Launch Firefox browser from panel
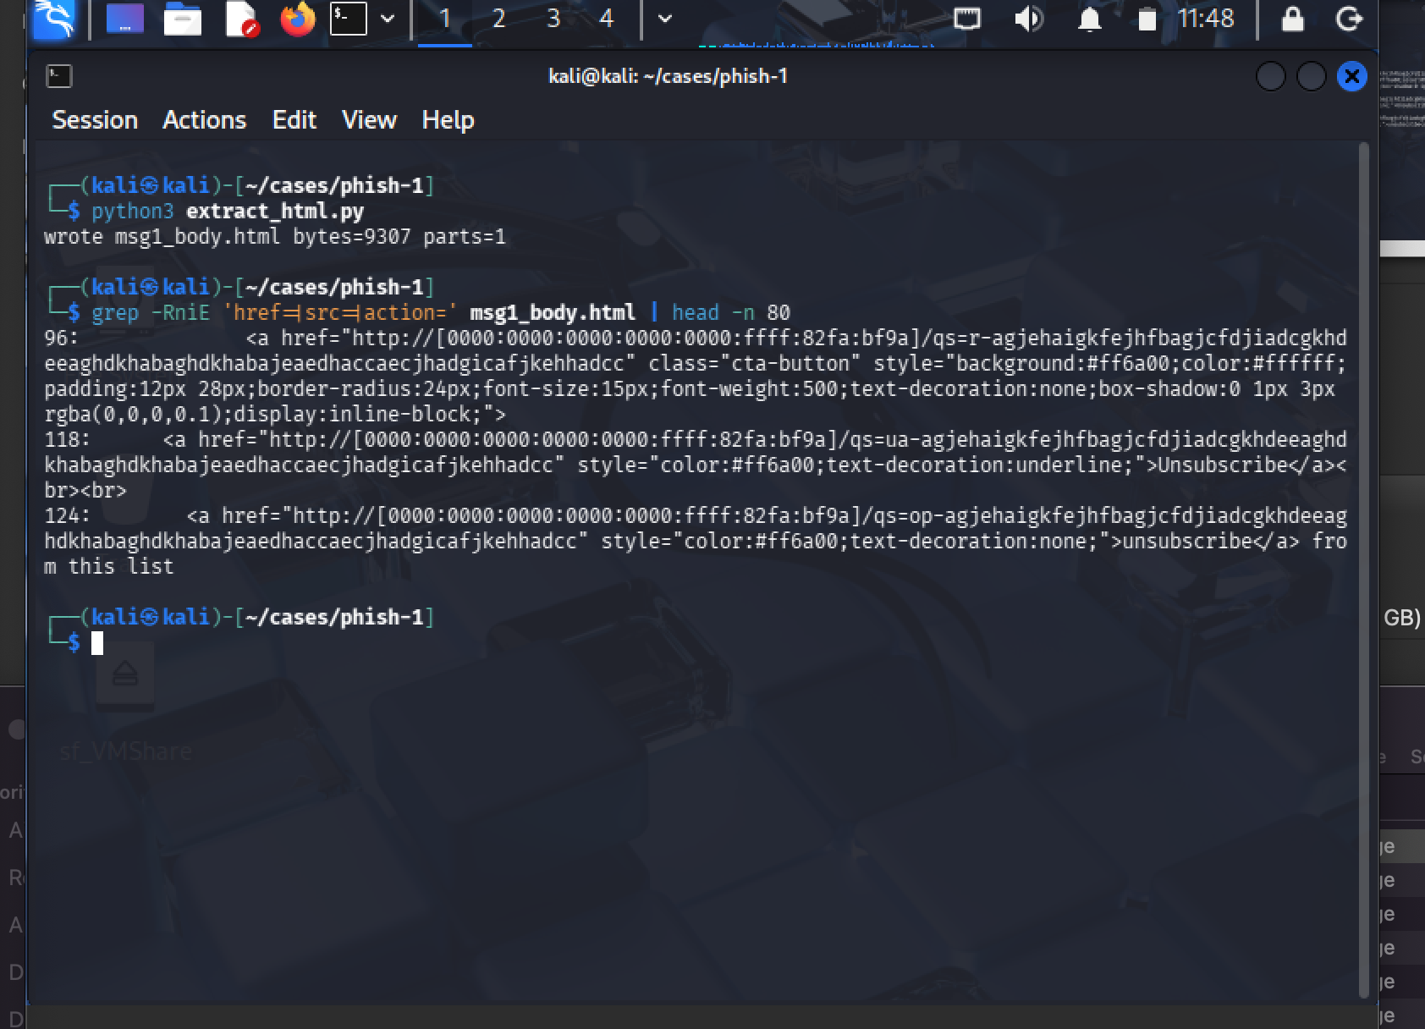 (297, 19)
